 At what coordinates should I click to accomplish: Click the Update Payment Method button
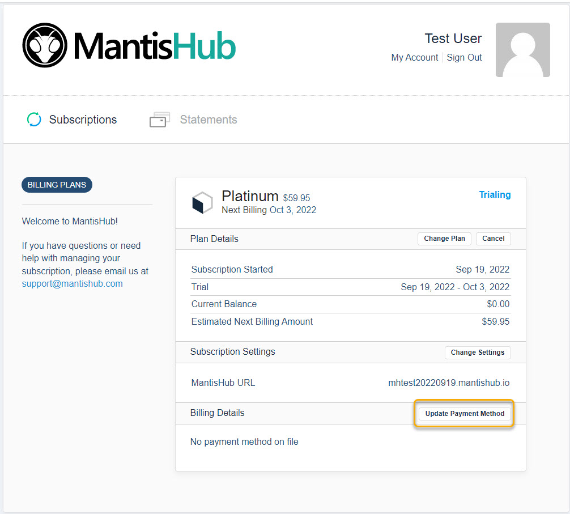(465, 414)
